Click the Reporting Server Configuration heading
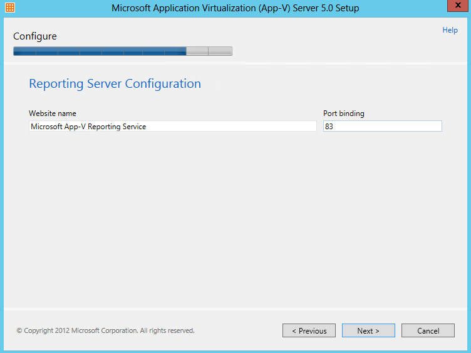This screenshot has height=353, width=471. [x=115, y=83]
